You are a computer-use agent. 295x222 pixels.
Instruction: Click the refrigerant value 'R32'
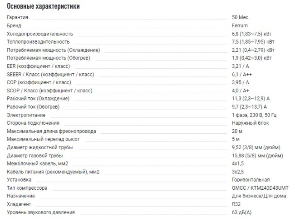236,204
